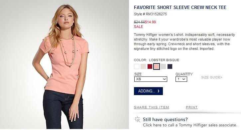This screenshot has height=130, width=241.
Task: Open the Share This Item link
Action: [151, 107]
